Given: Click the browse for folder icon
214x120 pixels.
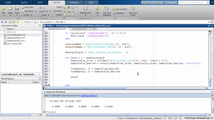Looking at the screenshot, I should [x=14, y=22].
